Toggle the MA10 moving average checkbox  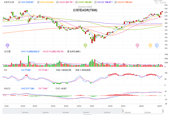coord(38,2)
